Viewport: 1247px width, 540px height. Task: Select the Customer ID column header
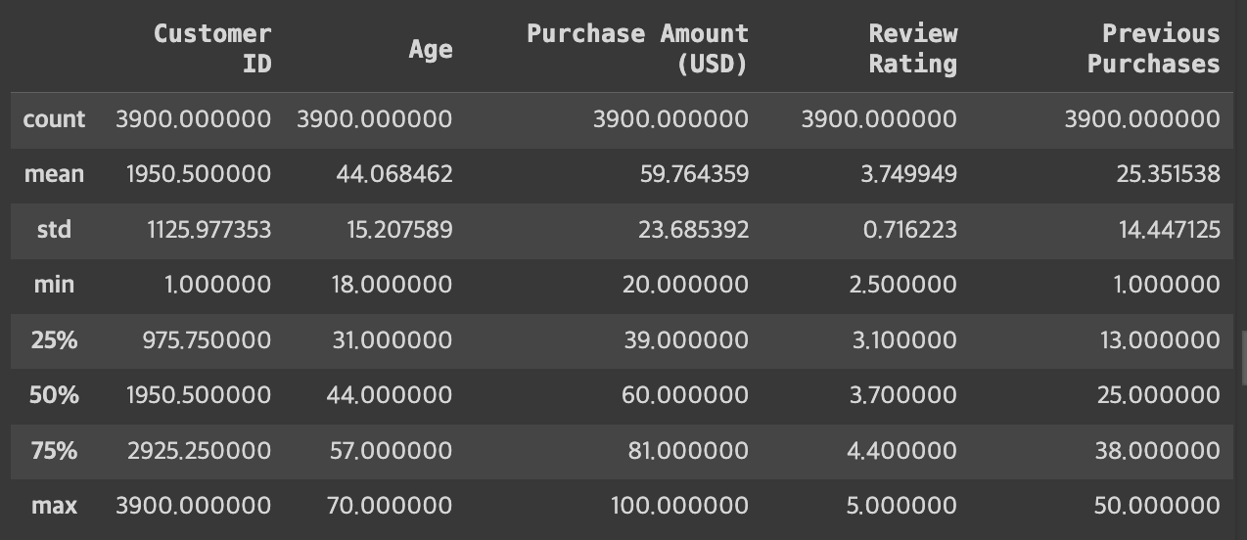pos(212,48)
